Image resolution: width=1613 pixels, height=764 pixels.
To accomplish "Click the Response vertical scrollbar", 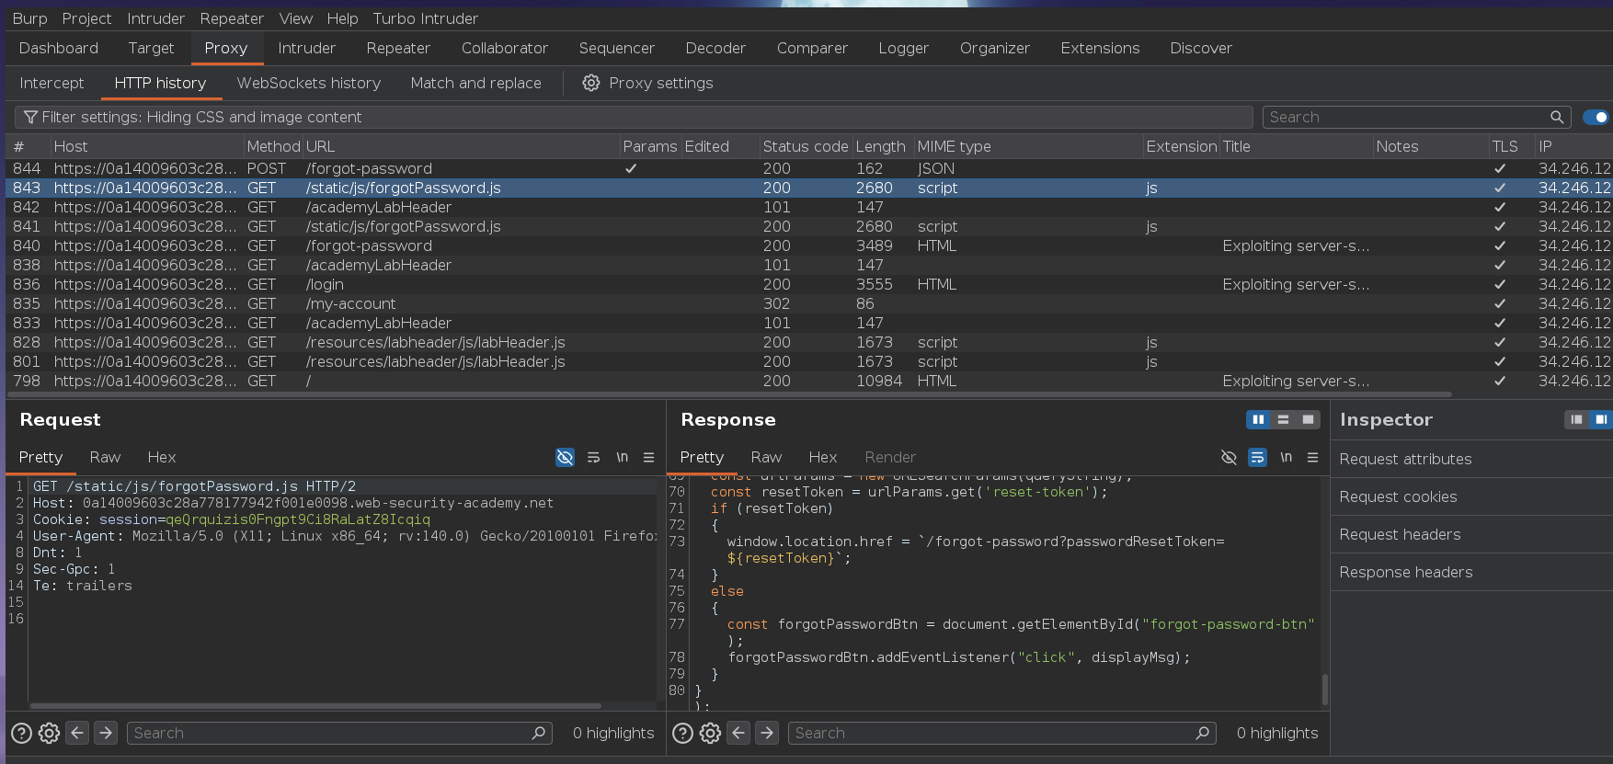I will [x=1325, y=688].
